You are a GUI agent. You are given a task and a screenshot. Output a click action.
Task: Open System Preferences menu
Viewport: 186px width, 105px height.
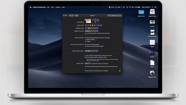coord(39,7)
